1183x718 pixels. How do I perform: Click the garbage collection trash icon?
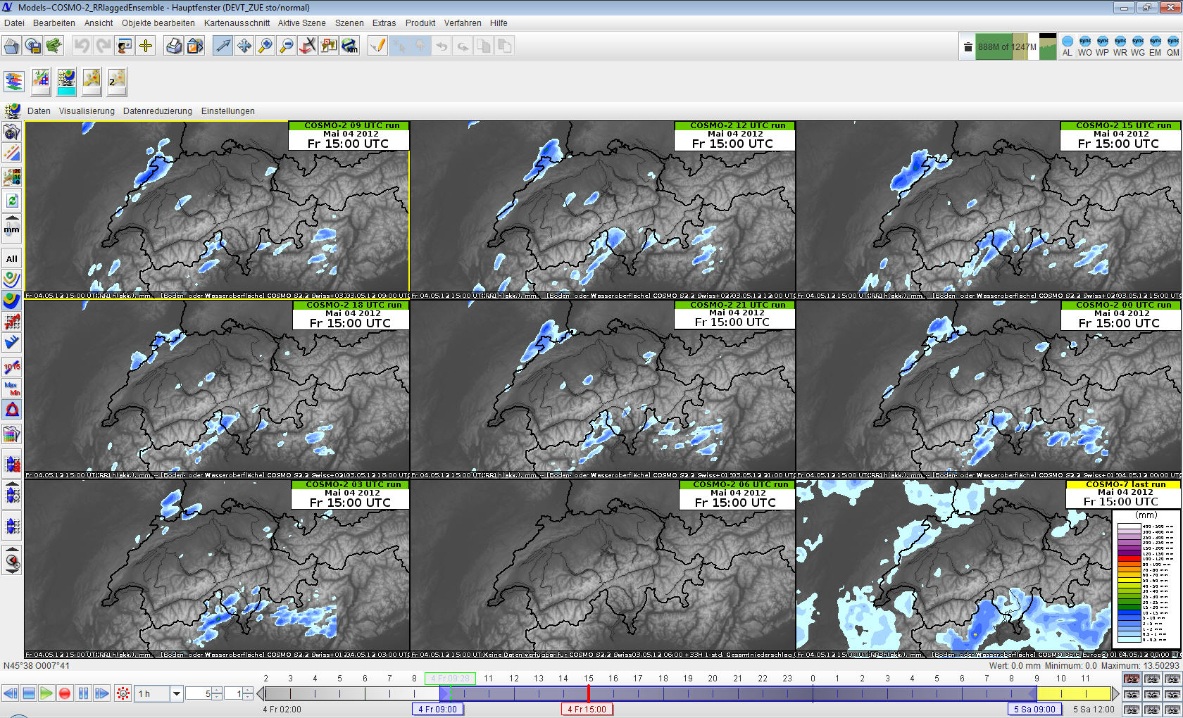(968, 47)
